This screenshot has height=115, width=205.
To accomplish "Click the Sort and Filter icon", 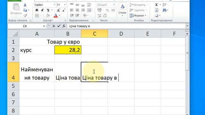I will point(164,5).
